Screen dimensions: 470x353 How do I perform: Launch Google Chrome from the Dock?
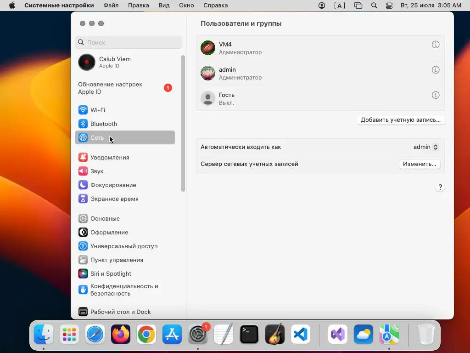click(146, 334)
